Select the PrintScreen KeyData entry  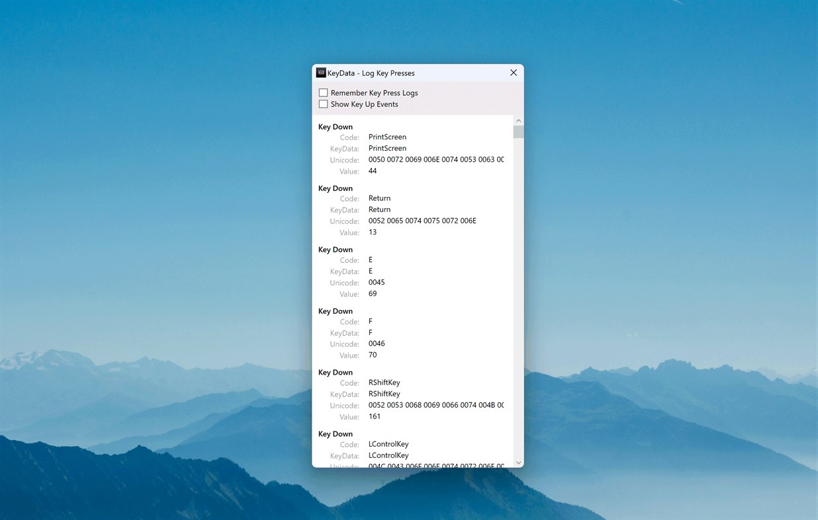(x=387, y=148)
